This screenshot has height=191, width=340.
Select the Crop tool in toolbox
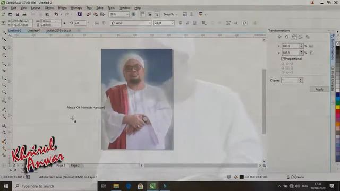(x=4, y=48)
